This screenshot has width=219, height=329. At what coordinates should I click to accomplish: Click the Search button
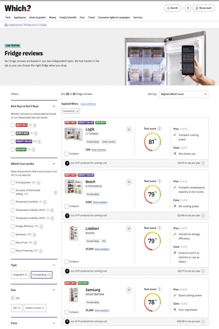pyautogui.click(x=173, y=8)
